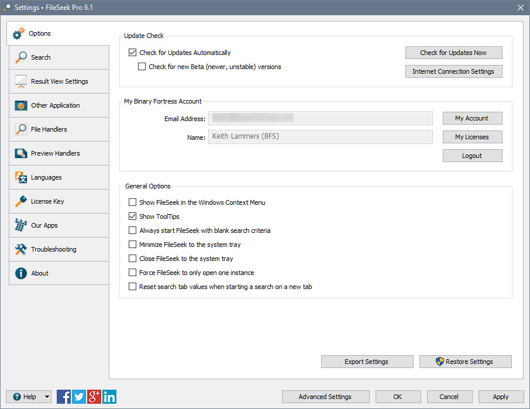Screen dimensions: 530x409
Task: Open Internet Connection Settings
Action: click(453, 71)
